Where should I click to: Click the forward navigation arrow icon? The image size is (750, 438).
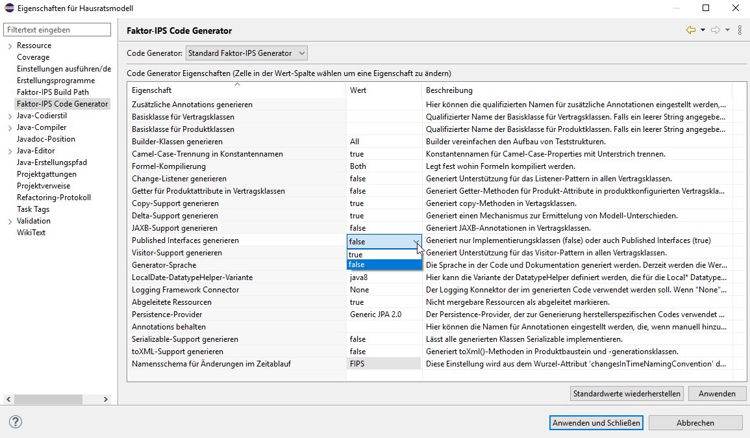click(716, 30)
